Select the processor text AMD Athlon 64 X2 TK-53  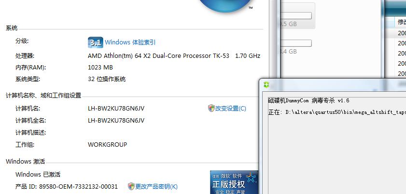click(158, 55)
